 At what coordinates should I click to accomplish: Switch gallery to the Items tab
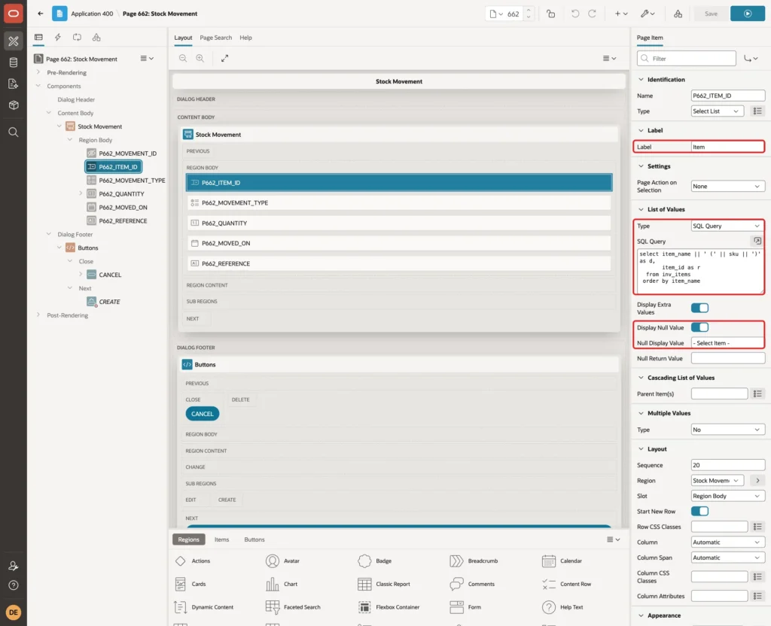pos(222,539)
